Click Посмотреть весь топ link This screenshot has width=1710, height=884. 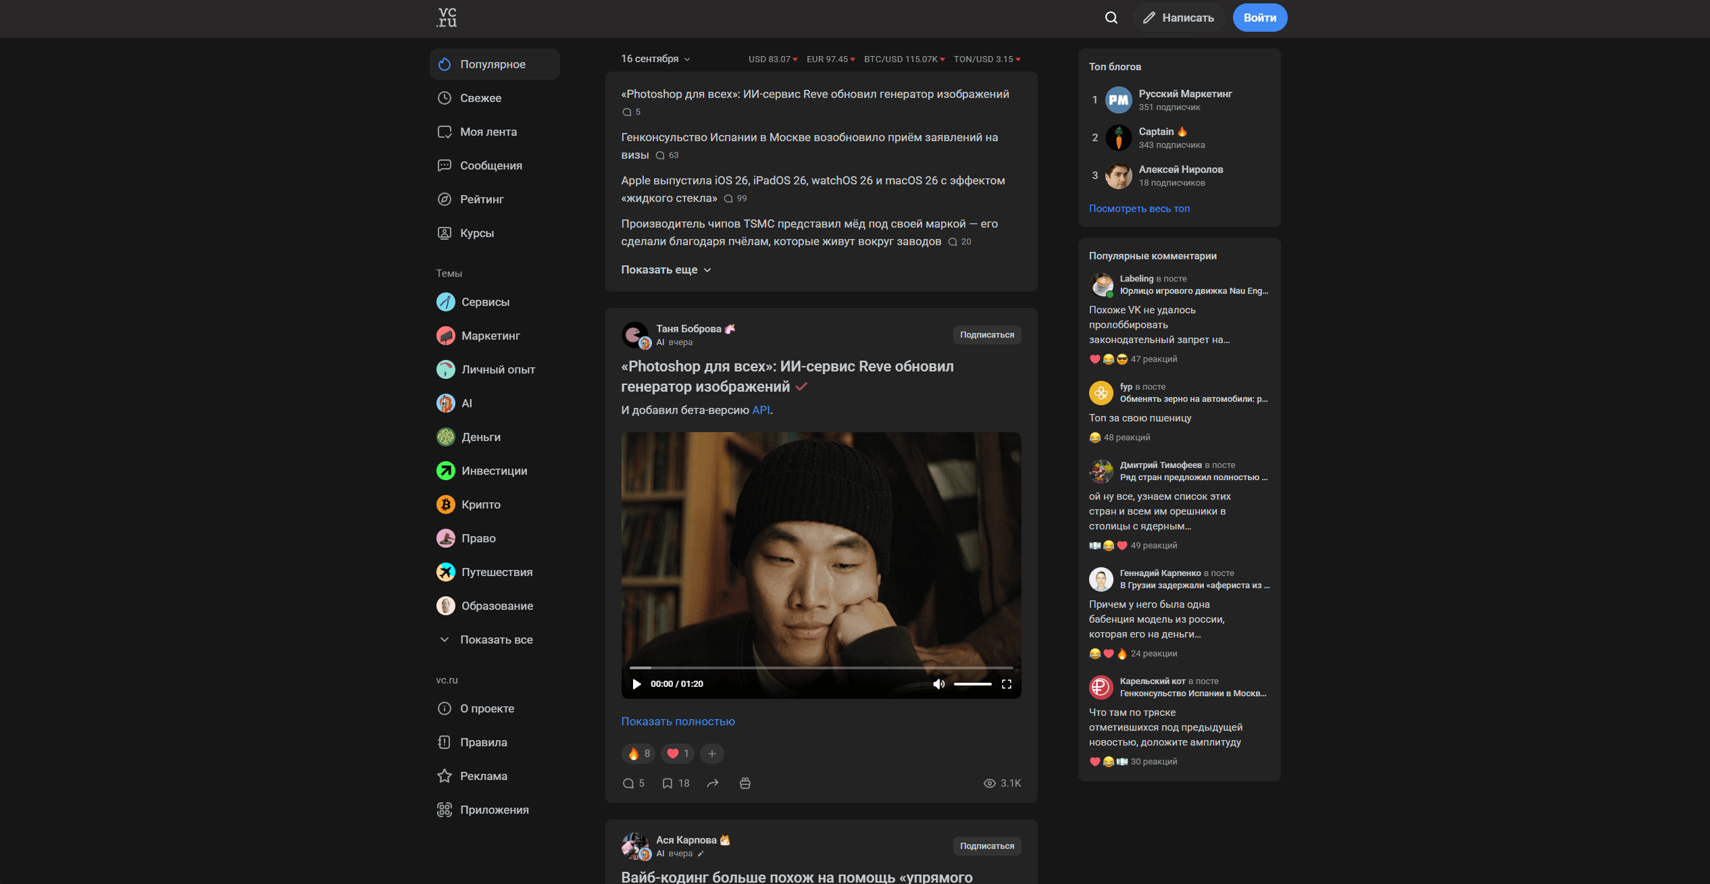click(1139, 209)
